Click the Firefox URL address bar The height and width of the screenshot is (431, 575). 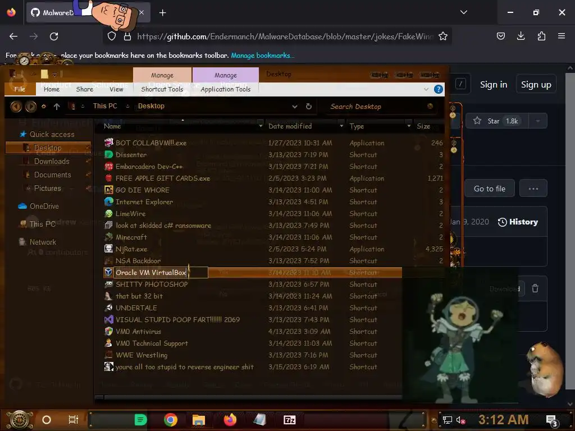285,36
